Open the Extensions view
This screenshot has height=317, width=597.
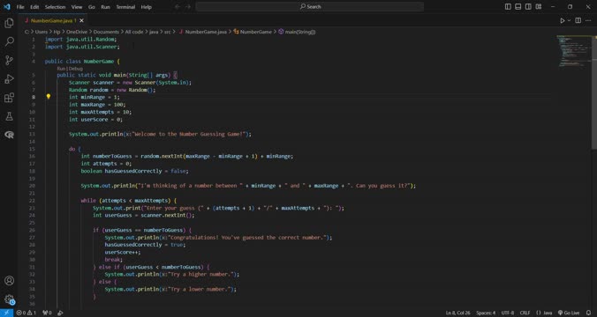(9, 98)
